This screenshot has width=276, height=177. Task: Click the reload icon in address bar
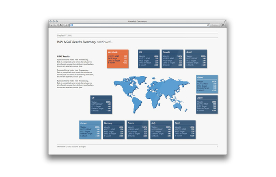[208, 25]
